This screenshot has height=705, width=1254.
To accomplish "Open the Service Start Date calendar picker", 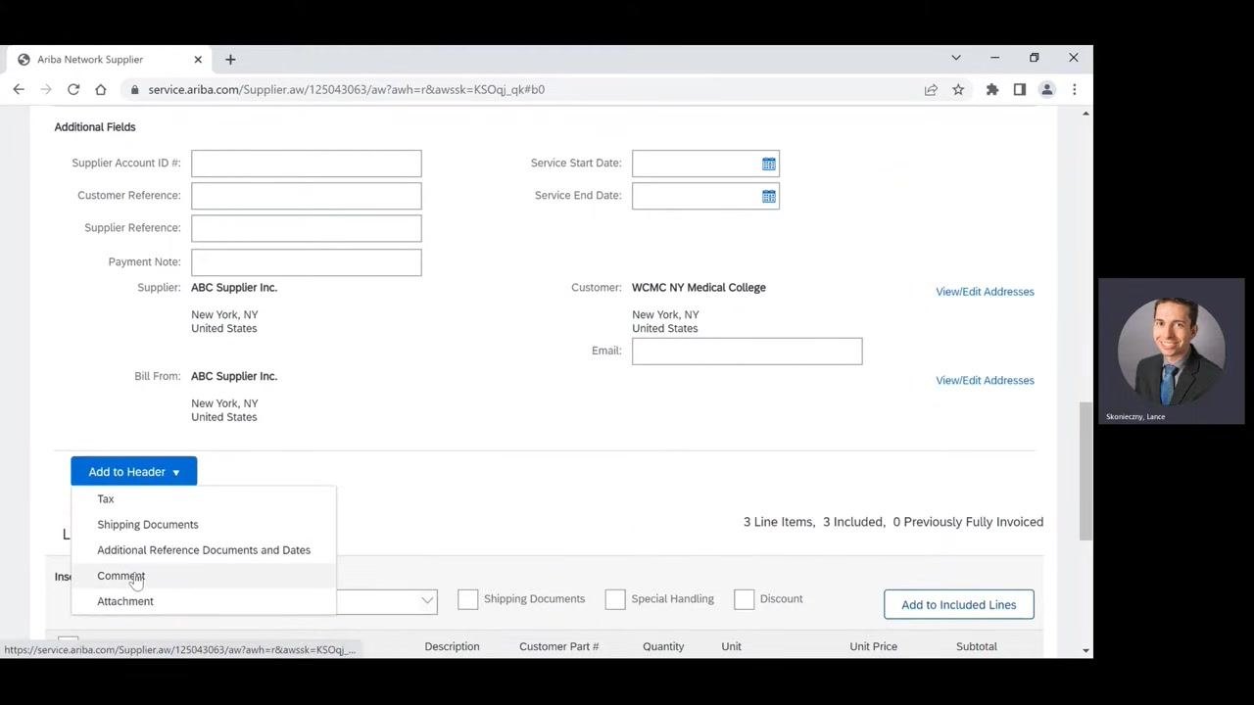I will click(769, 164).
